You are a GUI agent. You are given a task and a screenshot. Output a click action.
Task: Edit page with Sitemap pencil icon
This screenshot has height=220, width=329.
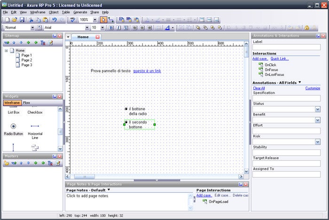coord(51,43)
